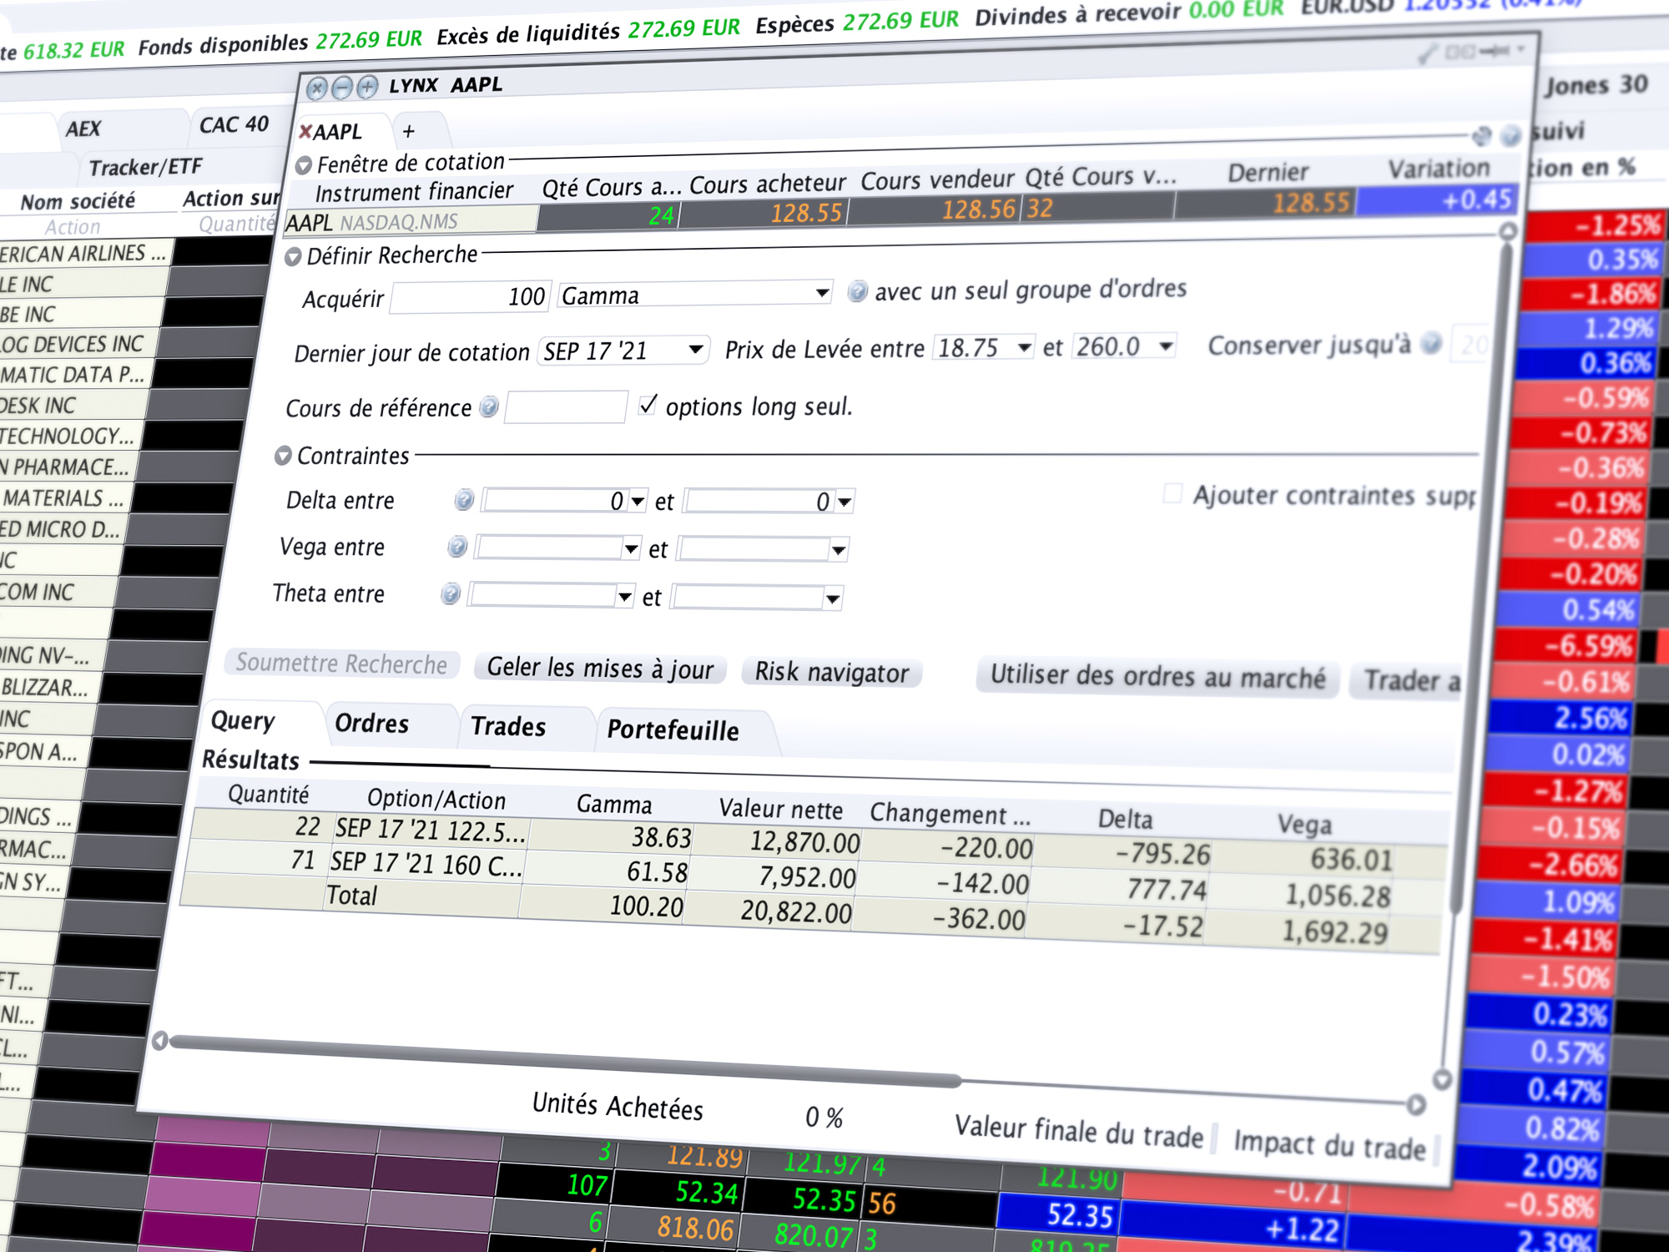Click the round arrow at left of horizontal scrollbar
Image resolution: width=1669 pixels, height=1252 pixels.
(x=160, y=1040)
